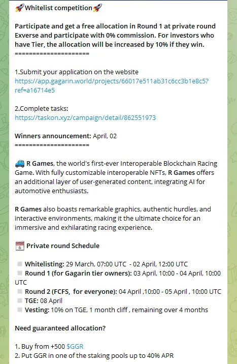
Task: Click the bold Winners announcement label
Action: tap(53, 136)
